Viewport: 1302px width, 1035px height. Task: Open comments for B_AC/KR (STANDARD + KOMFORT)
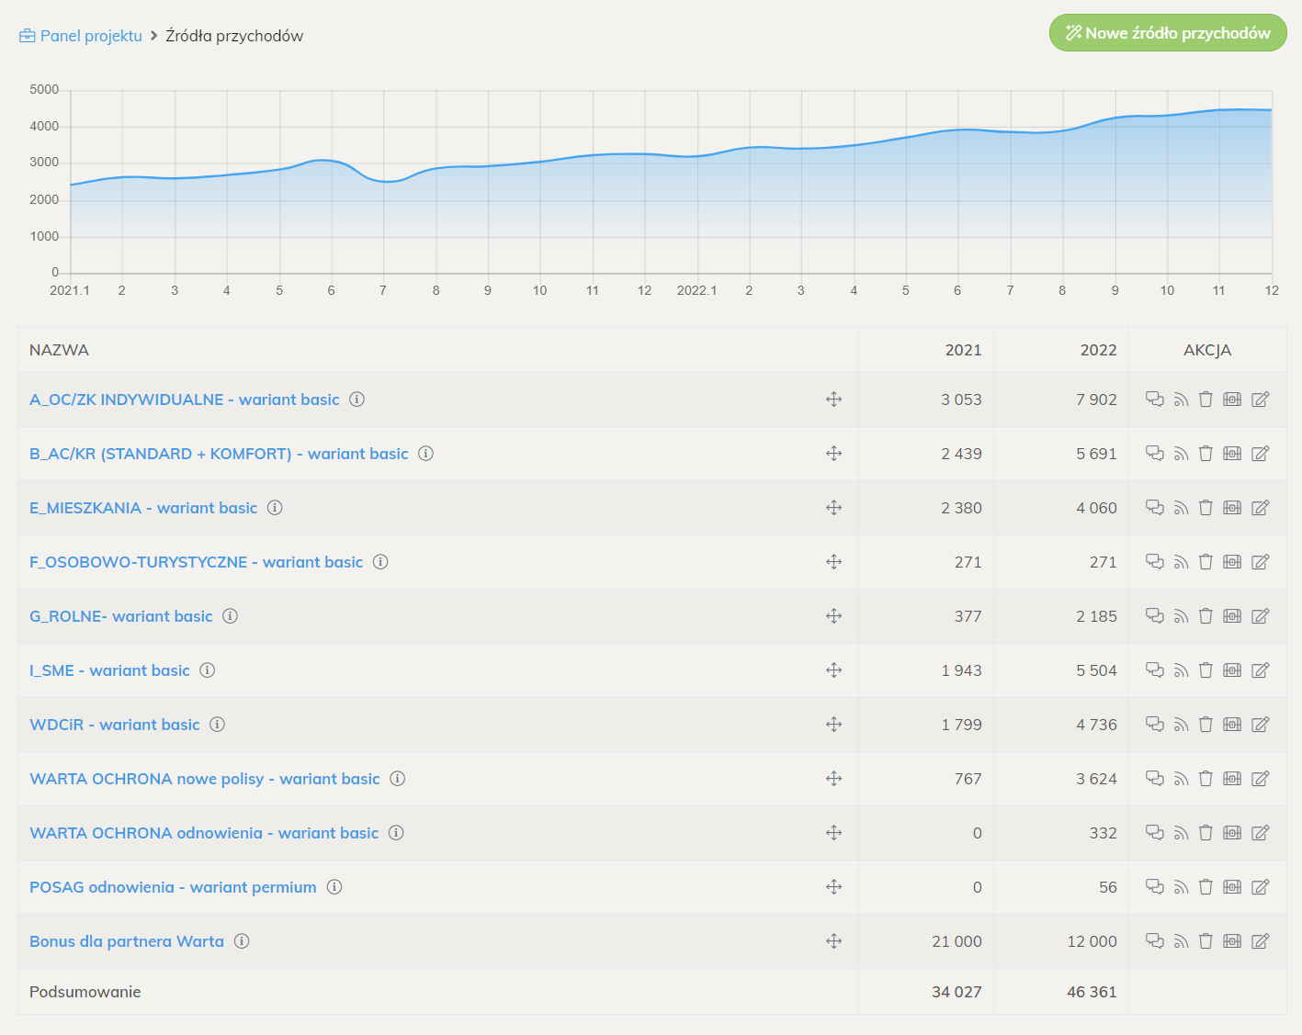point(1154,453)
